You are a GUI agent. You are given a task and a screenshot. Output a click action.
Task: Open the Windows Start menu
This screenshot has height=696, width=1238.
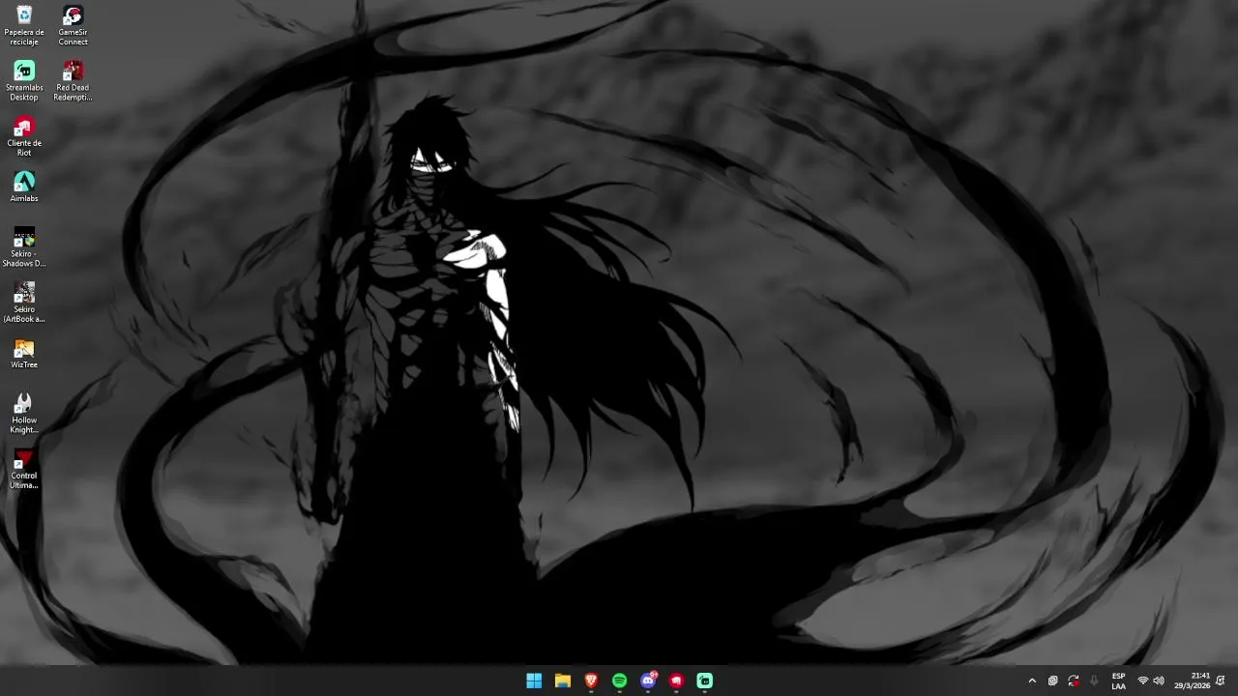[x=534, y=681]
